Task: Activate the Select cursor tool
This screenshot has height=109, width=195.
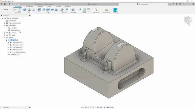Action: click(115, 10)
